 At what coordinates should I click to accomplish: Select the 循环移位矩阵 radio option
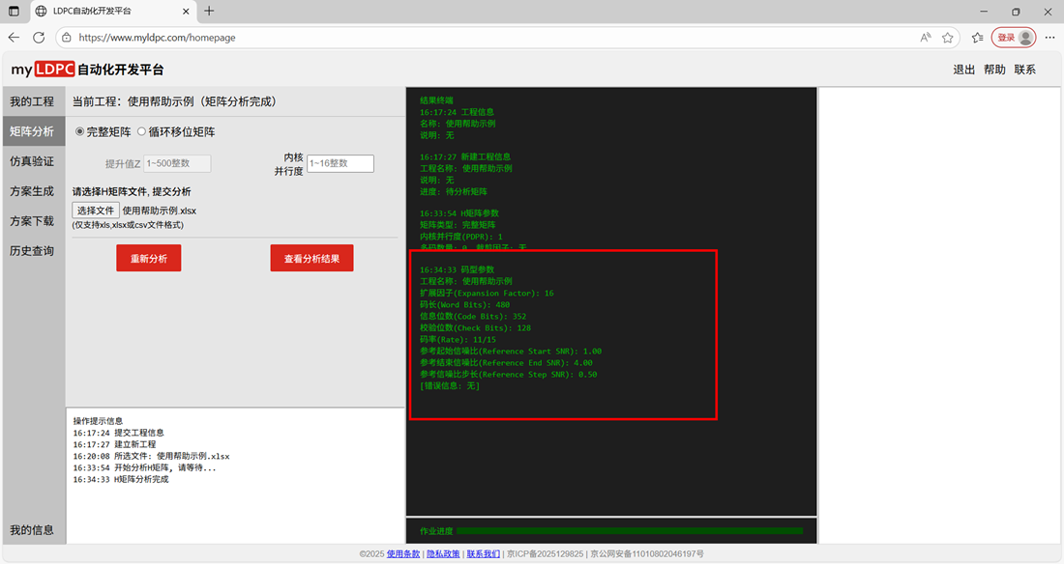pos(141,131)
